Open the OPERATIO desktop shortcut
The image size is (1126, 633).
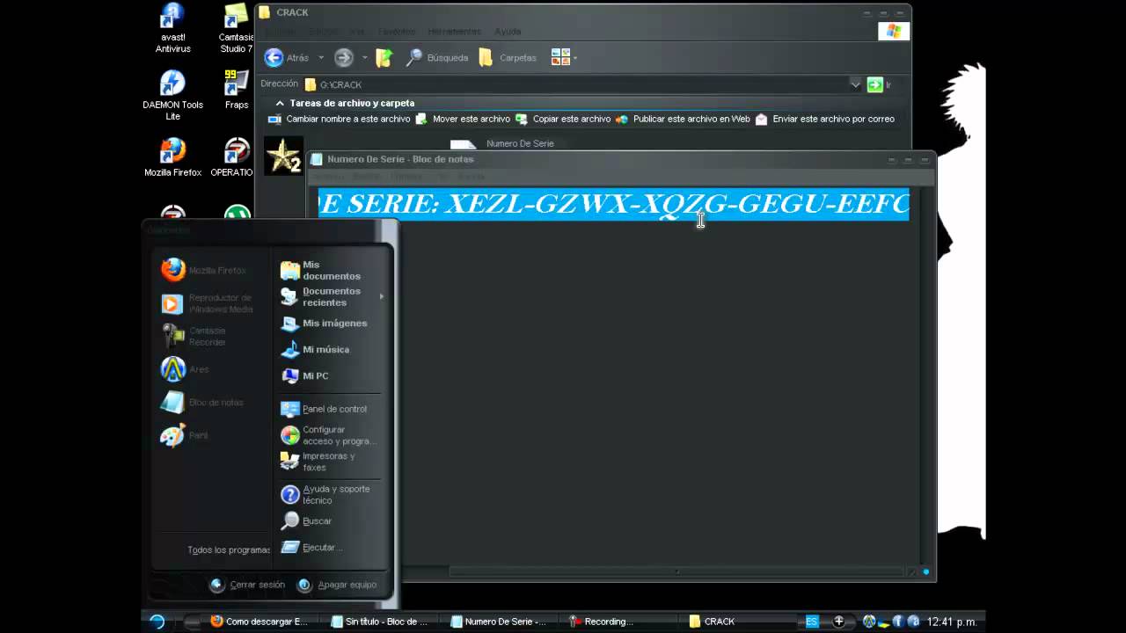[x=234, y=157]
